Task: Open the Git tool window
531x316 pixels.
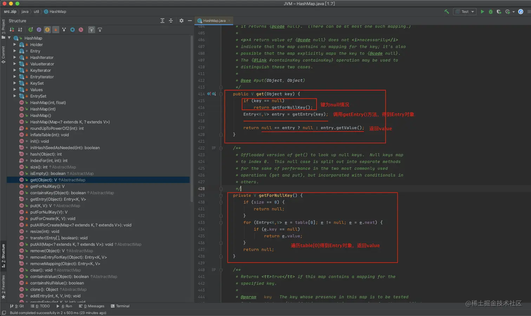Action: tap(17, 306)
